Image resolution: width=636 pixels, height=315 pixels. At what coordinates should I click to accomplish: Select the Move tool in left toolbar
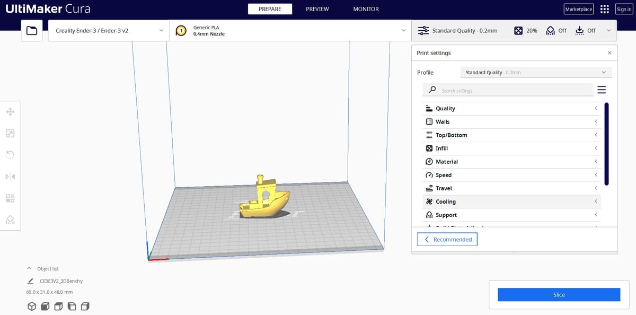coord(10,112)
